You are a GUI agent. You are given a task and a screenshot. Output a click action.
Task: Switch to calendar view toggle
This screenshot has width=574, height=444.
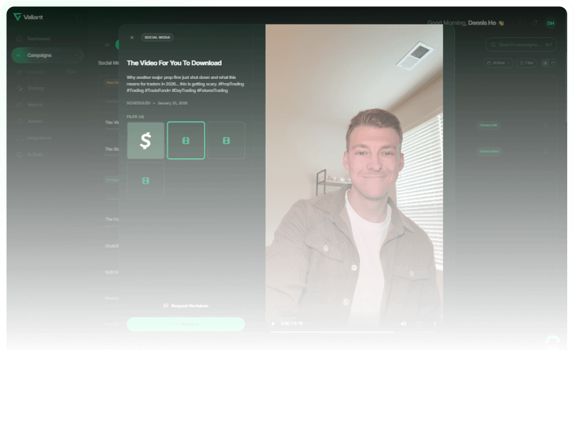coord(553,63)
